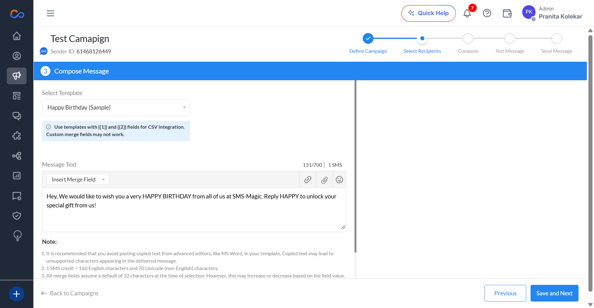Click the app logo at the top left
594x308 pixels.
pos(17,14)
